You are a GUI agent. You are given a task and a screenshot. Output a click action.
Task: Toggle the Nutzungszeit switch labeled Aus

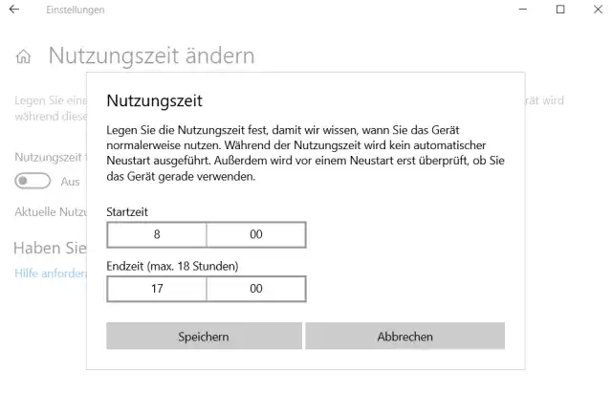(x=32, y=181)
